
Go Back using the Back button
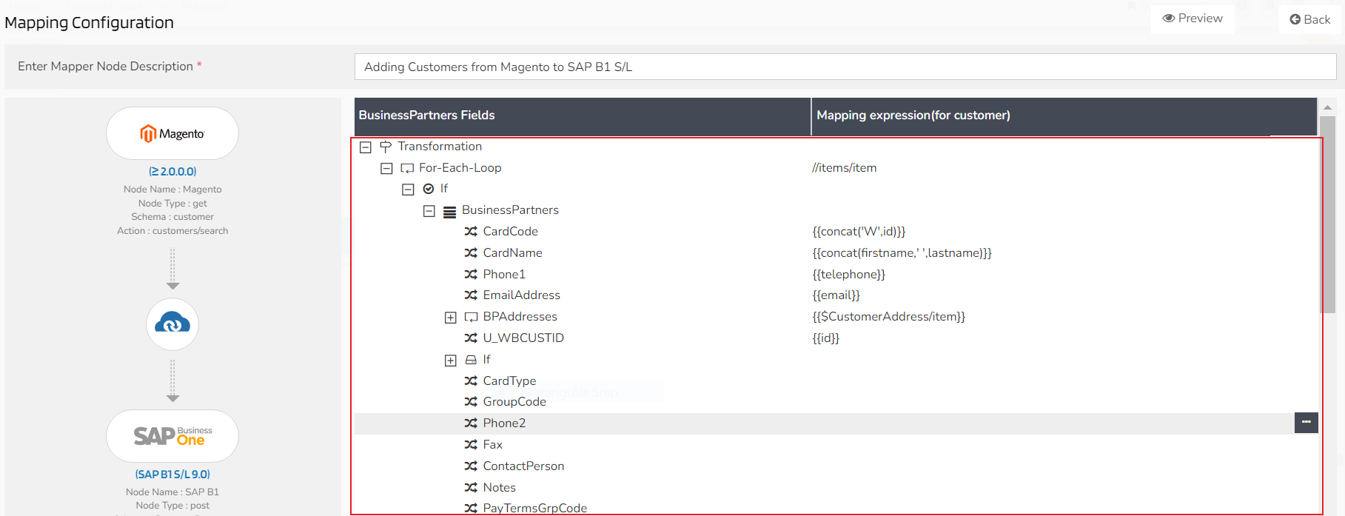pyautogui.click(x=1309, y=20)
